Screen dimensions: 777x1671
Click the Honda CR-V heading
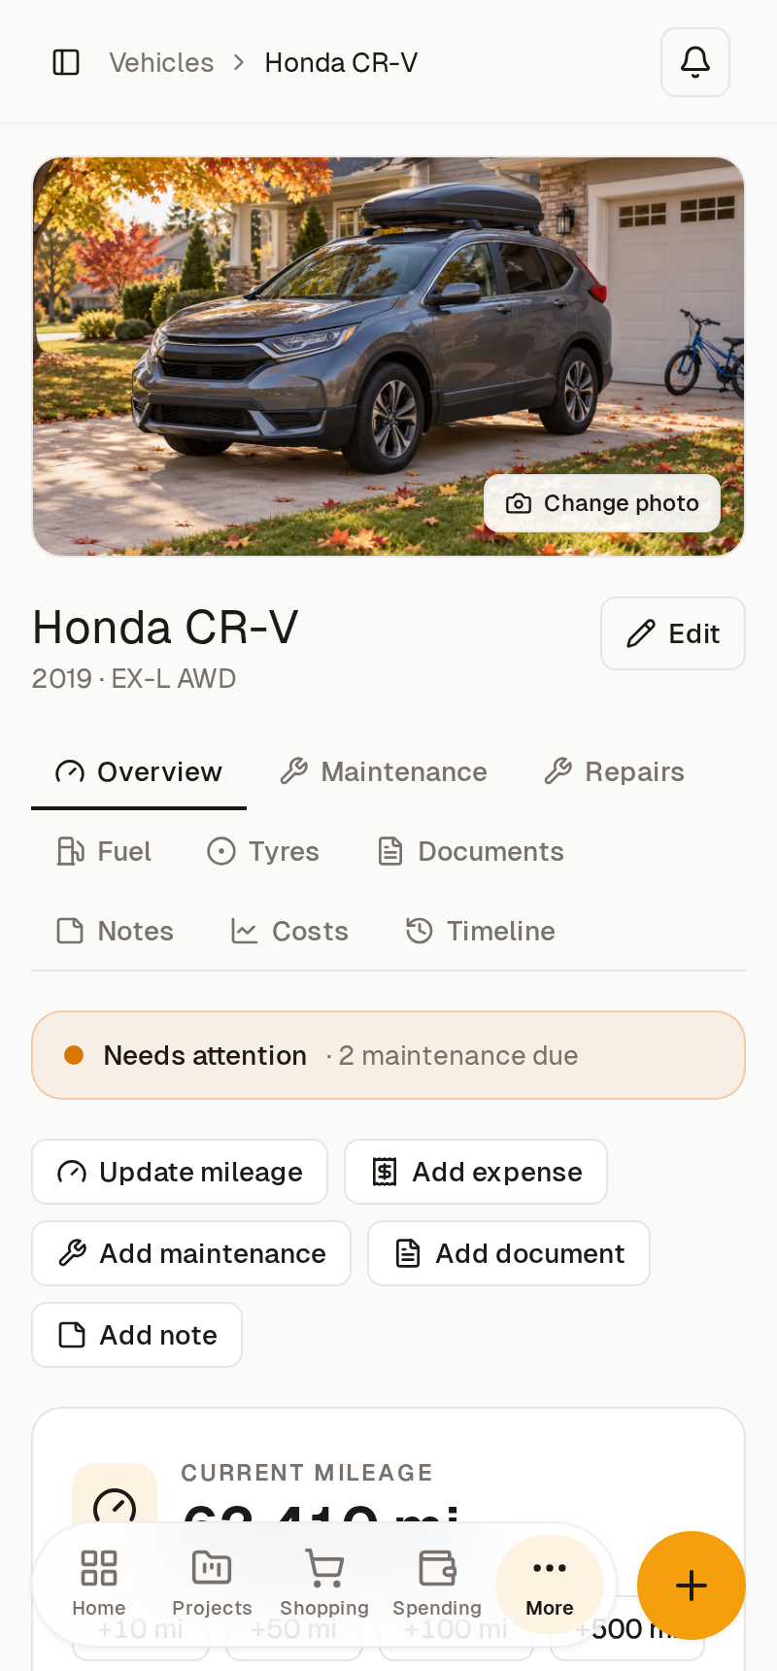tap(165, 628)
